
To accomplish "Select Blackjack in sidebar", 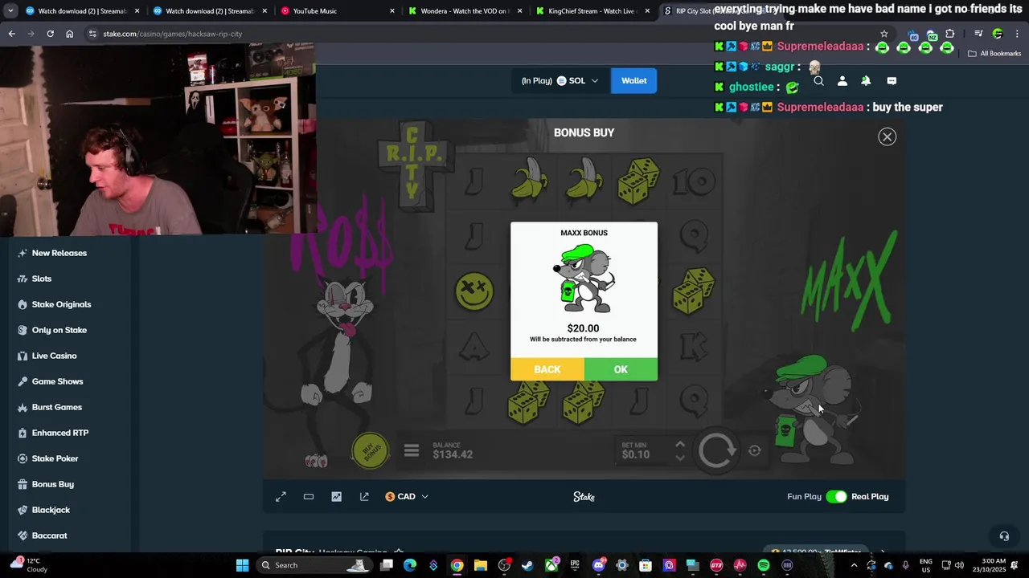I will [51, 510].
